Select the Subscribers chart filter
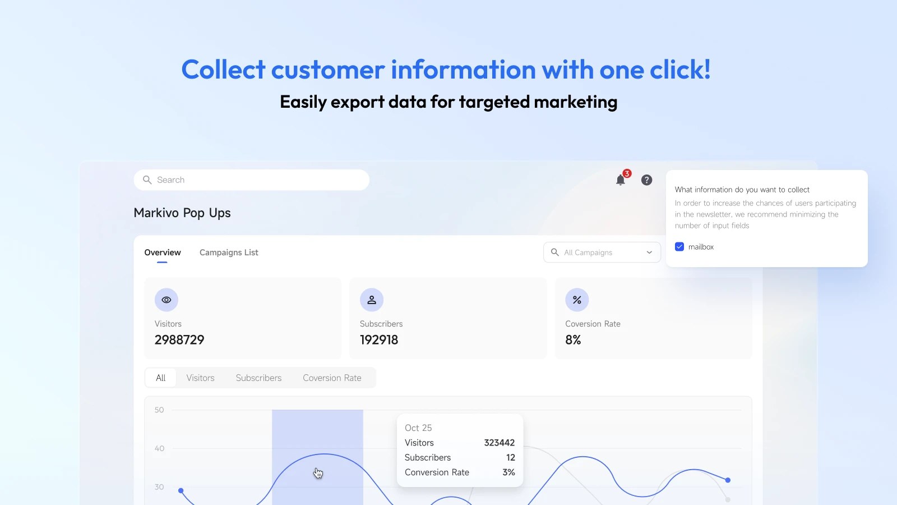897x505 pixels. click(258, 378)
